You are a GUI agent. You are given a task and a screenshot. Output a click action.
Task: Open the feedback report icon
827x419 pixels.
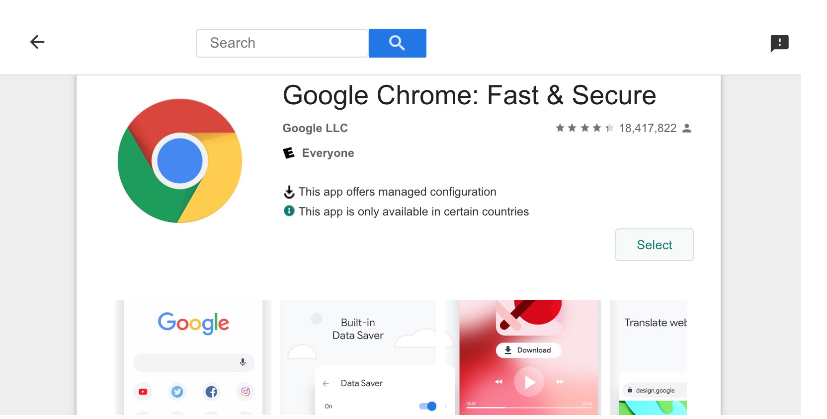click(779, 43)
